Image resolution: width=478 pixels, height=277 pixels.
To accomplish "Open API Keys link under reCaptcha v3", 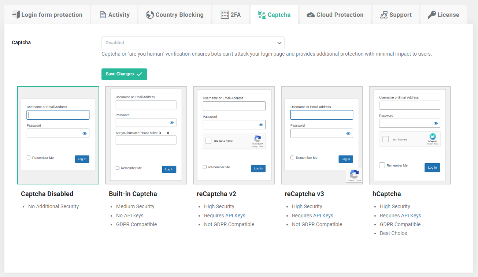I will click(323, 216).
